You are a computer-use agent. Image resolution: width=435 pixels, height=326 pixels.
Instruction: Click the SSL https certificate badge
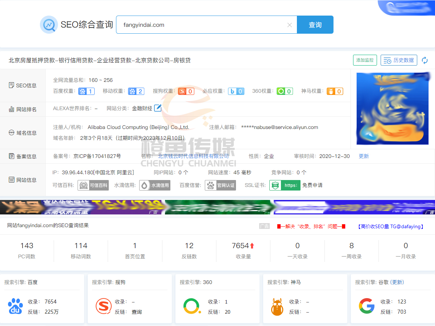(285, 185)
